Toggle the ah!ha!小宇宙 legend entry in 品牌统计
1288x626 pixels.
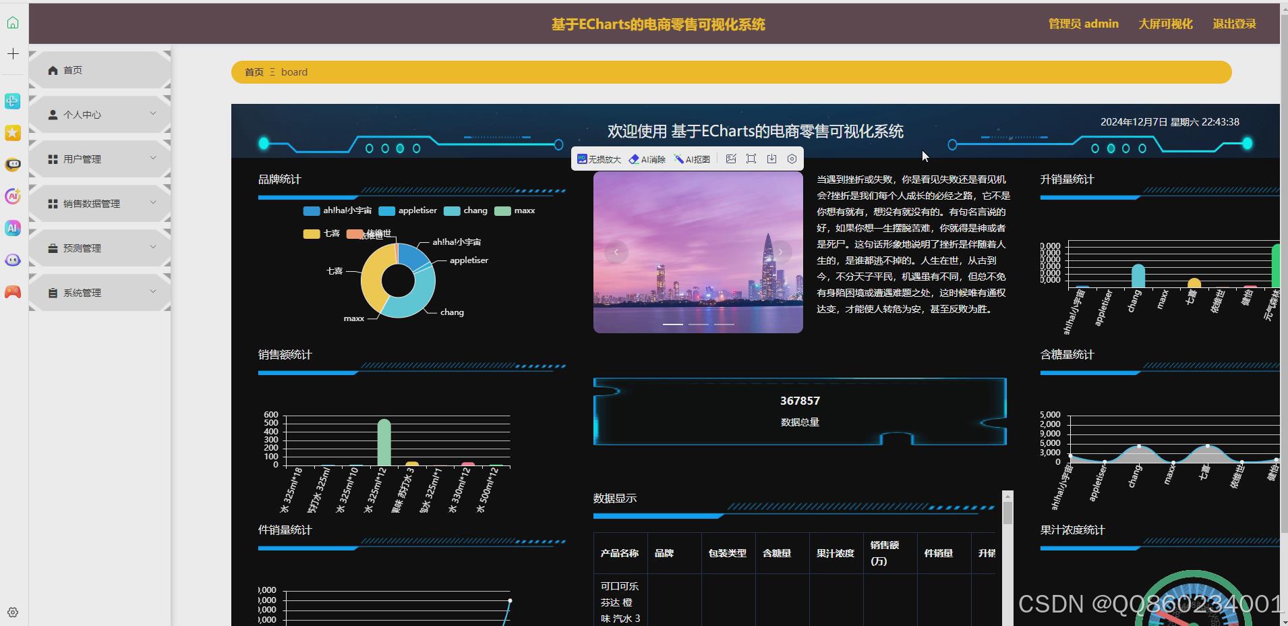click(x=337, y=210)
